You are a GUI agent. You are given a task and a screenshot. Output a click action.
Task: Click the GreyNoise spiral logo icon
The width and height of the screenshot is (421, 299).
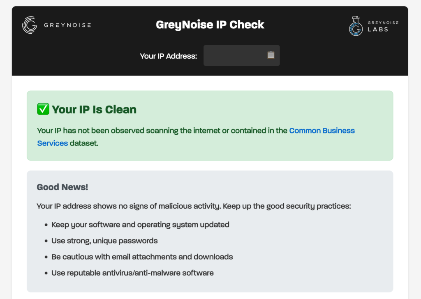30,25
